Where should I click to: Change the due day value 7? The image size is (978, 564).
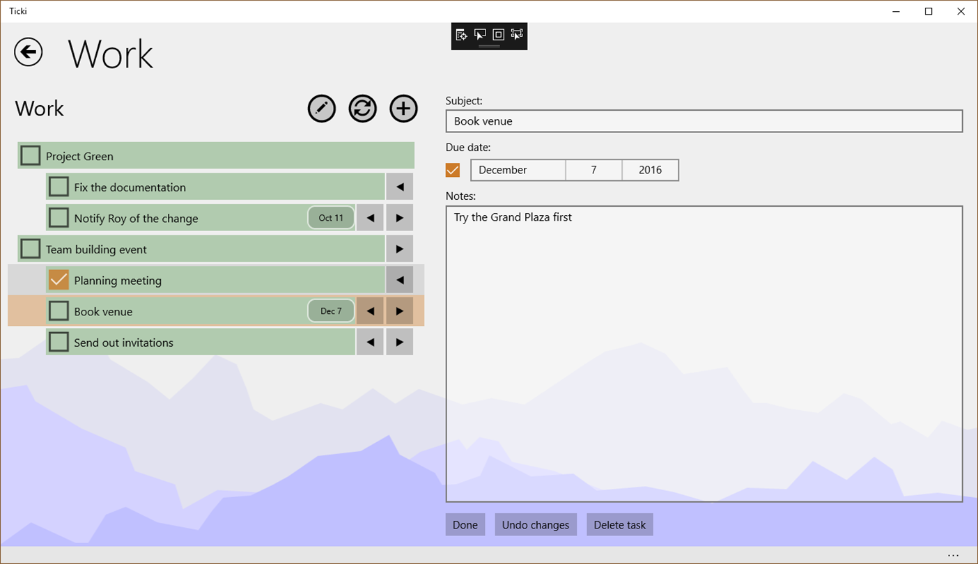pos(593,170)
